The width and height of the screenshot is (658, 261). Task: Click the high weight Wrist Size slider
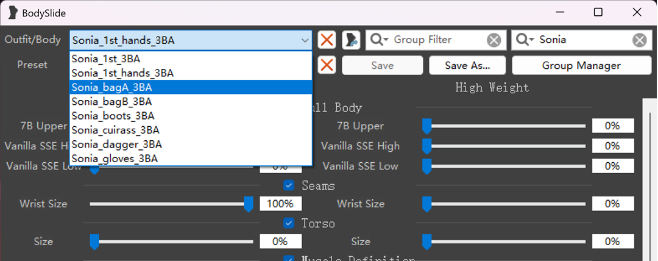506,204
